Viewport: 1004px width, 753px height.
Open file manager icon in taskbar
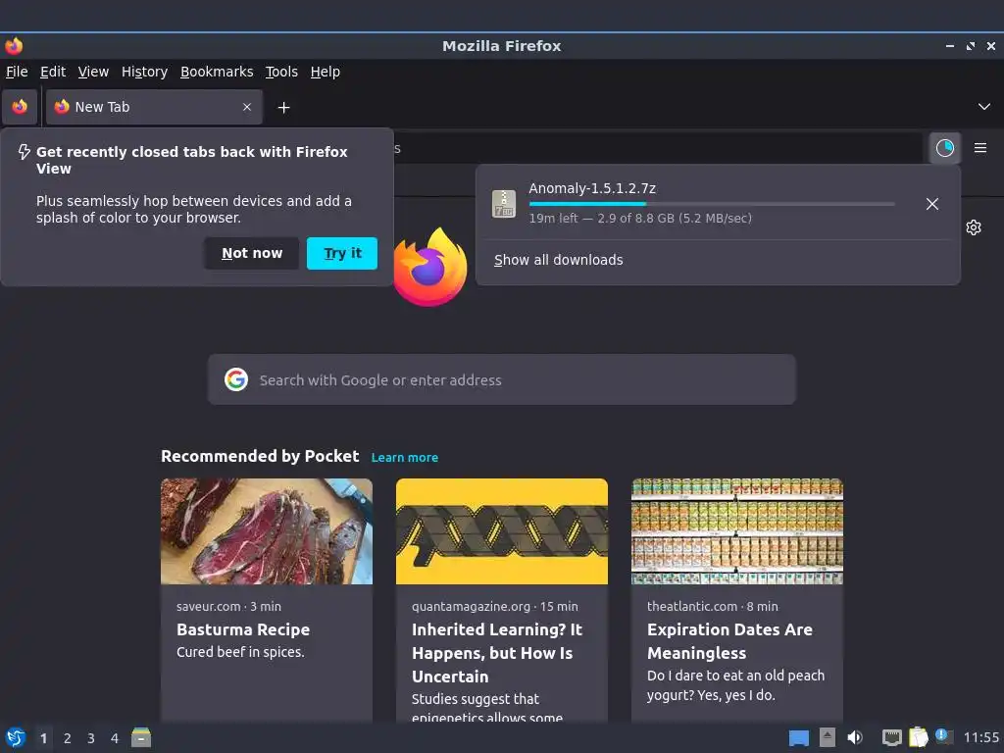141,737
